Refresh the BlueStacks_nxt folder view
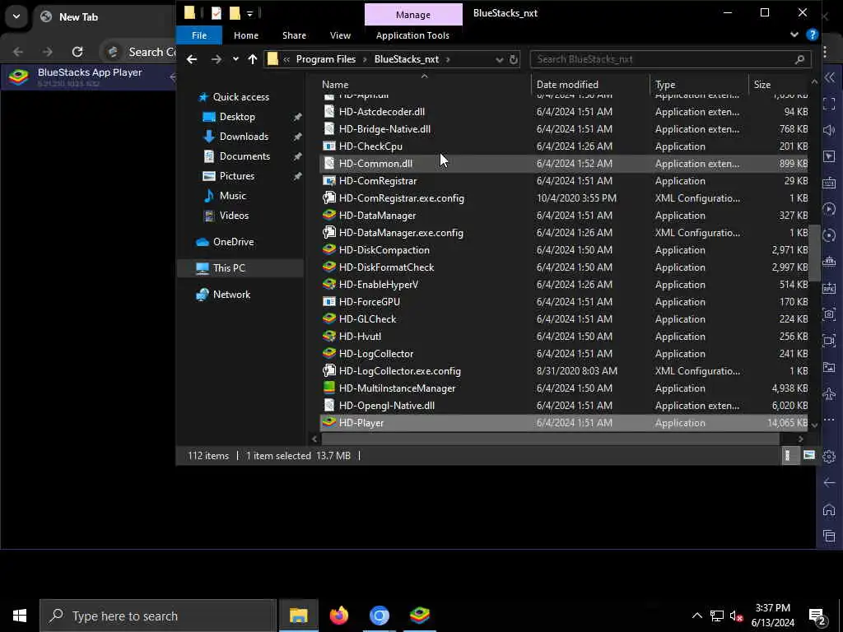The width and height of the screenshot is (843, 632). [514, 59]
